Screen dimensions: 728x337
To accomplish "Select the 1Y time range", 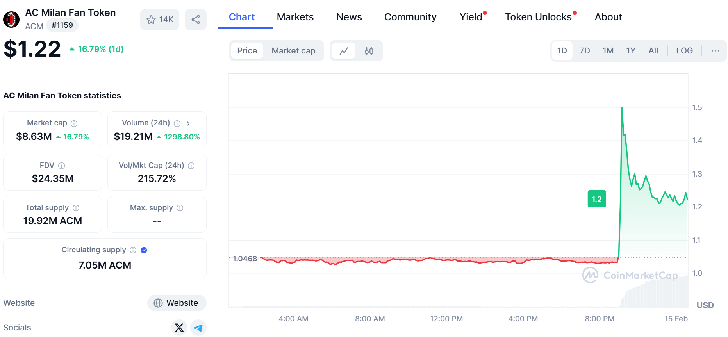I will click(630, 51).
